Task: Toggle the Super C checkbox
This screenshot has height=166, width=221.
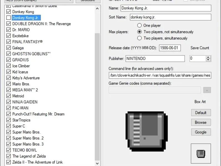Action: click(9, 126)
